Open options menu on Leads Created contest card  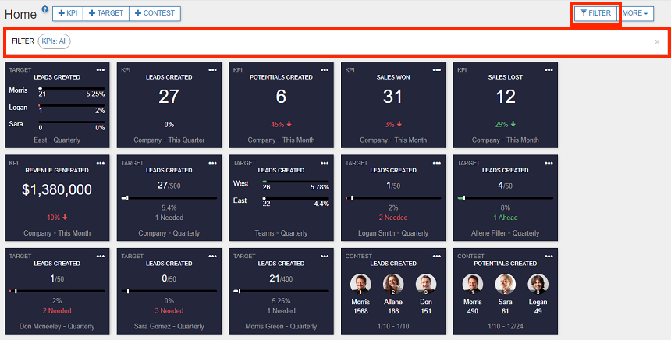click(436, 257)
